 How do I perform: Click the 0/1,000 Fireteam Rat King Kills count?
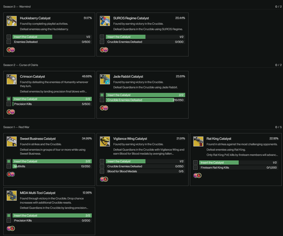click(x=272, y=168)
